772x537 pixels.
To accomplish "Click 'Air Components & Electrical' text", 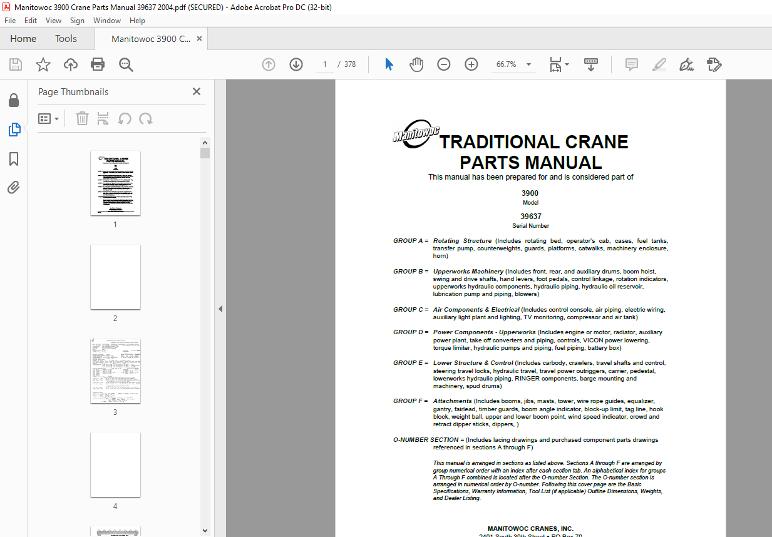I will point(476,310).
